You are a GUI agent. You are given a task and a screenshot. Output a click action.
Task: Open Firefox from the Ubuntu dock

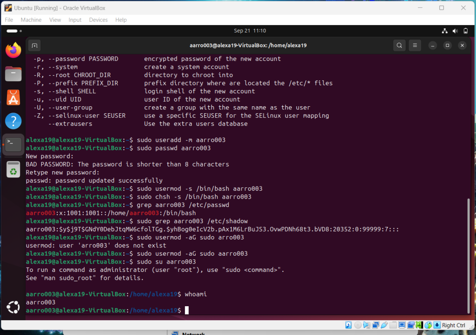click(x=13, y=50)
